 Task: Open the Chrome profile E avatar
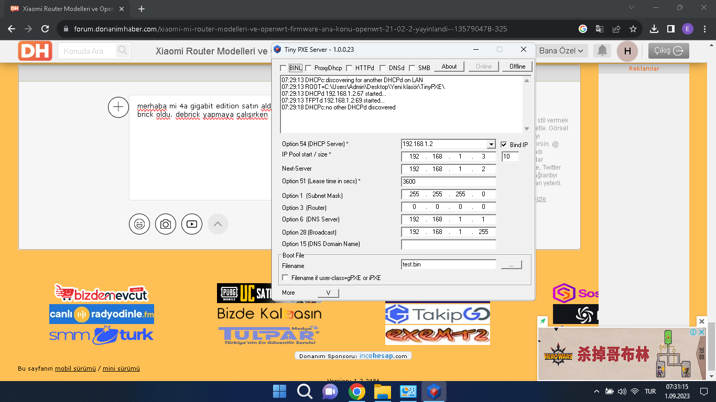tap(688, 29)
